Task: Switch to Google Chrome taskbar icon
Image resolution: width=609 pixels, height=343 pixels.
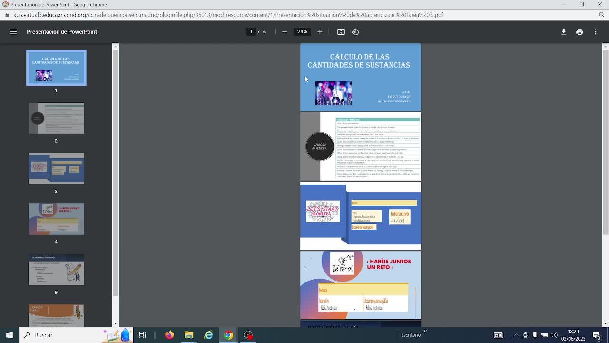Action: coord(228,335)
